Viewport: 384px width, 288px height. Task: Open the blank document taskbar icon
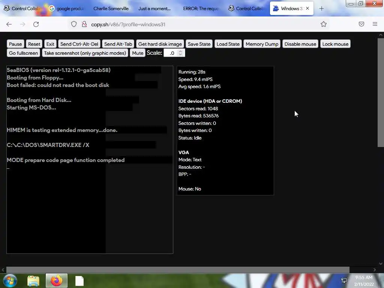coord(79,281)
